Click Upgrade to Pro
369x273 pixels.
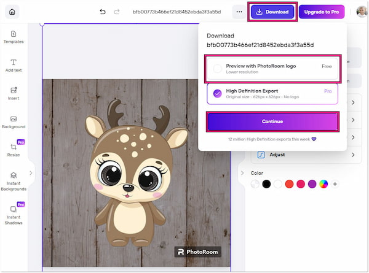click(x=322, y=12)
